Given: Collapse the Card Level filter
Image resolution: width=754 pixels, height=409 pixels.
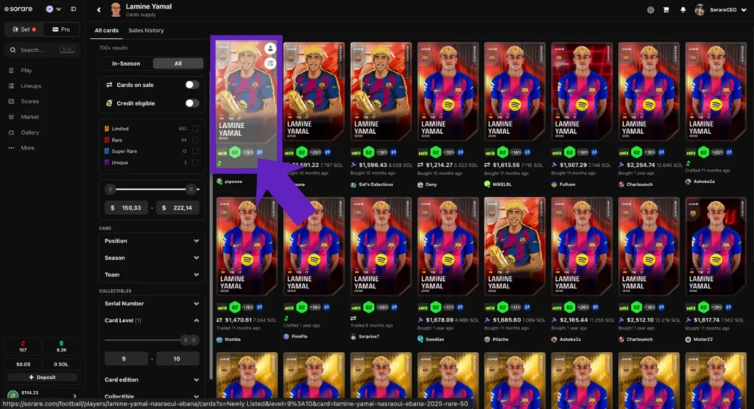Looking at the screenshot, I should point(152,320).
